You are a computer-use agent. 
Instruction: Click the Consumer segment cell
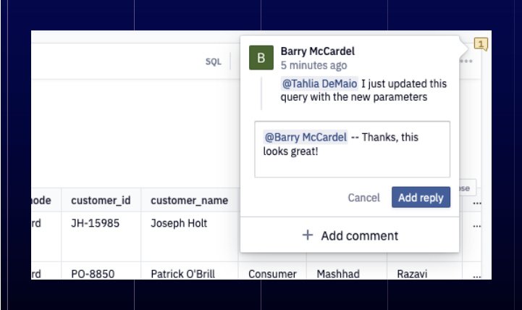(272, 274)
